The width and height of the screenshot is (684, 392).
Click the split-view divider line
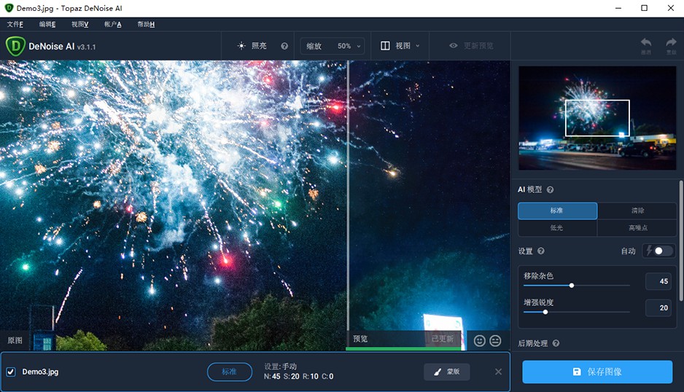(x=348, y=196)
